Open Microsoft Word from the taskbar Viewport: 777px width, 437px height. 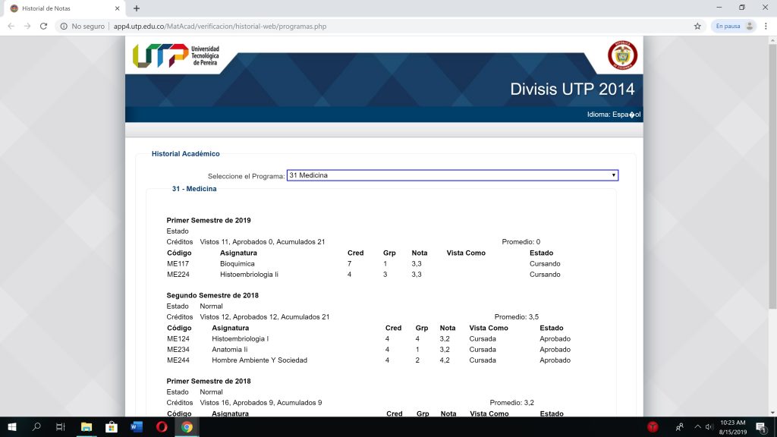(137, 427)
